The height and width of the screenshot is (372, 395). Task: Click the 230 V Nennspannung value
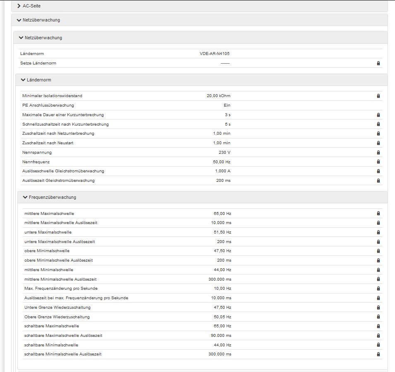225,152
